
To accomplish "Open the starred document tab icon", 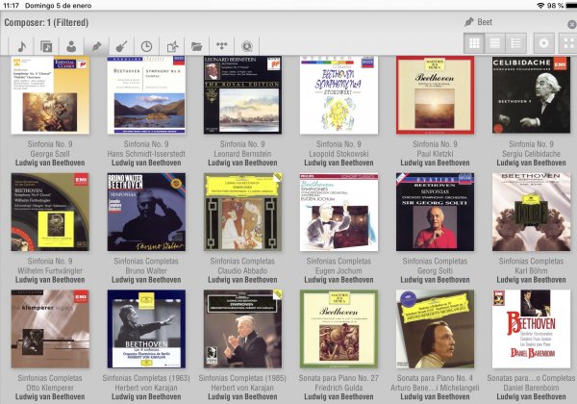I will (x=172, y=46).
